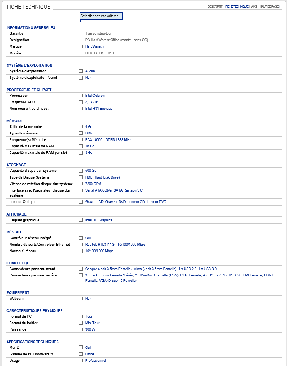287x366 pixels.
Task: Jump to HAUT DE PAGE
Action: click(x=270, y=6)
